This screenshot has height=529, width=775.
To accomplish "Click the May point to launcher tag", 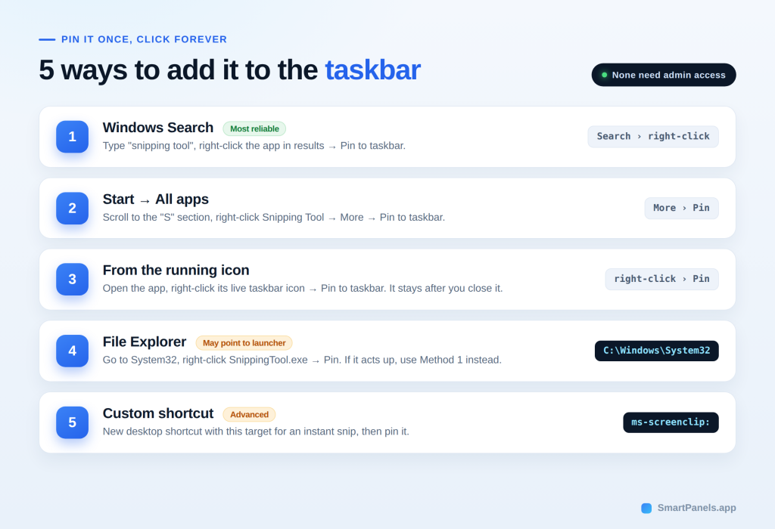I will click(244, 343).
